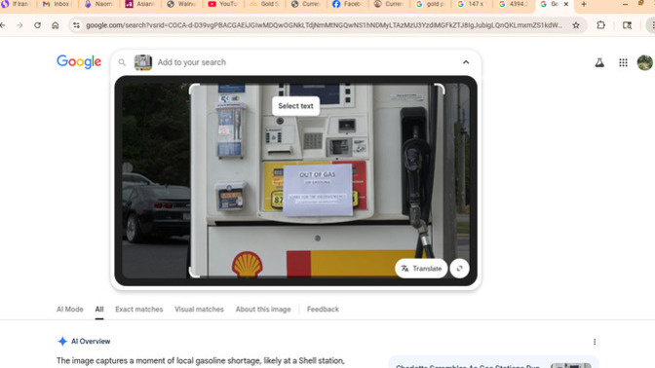The width and height of the screenshot is (655, 368).
Task: Click the rotate image round button
Action: click(459, 269)
